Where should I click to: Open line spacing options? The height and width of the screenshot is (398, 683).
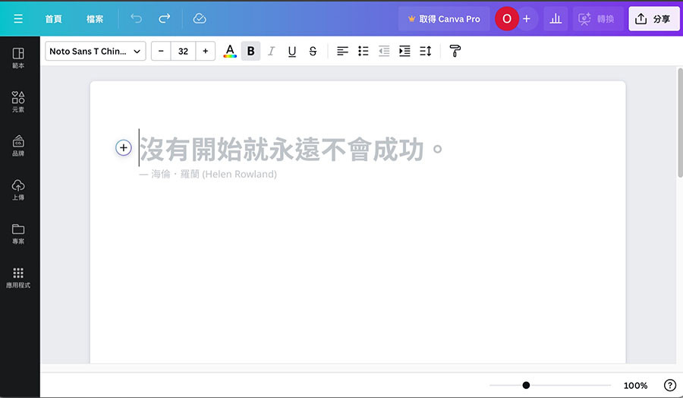(x=426, y=51)
